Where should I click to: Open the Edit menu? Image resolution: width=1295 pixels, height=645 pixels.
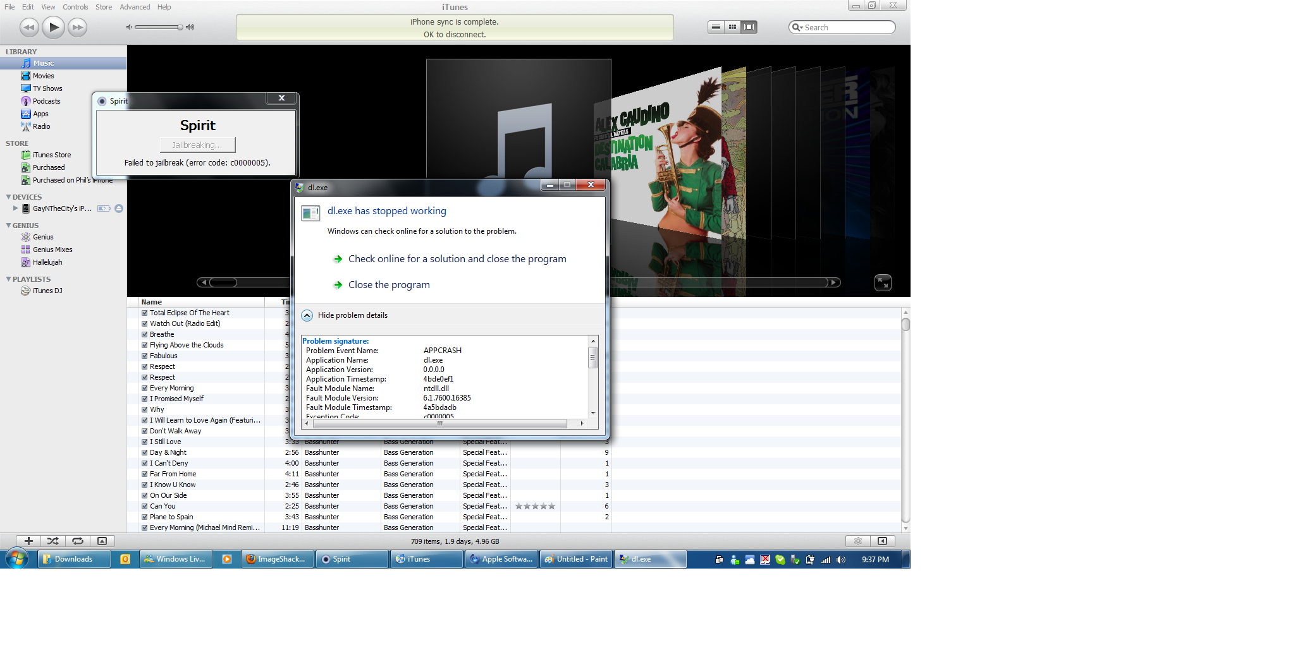coord(28,7)
